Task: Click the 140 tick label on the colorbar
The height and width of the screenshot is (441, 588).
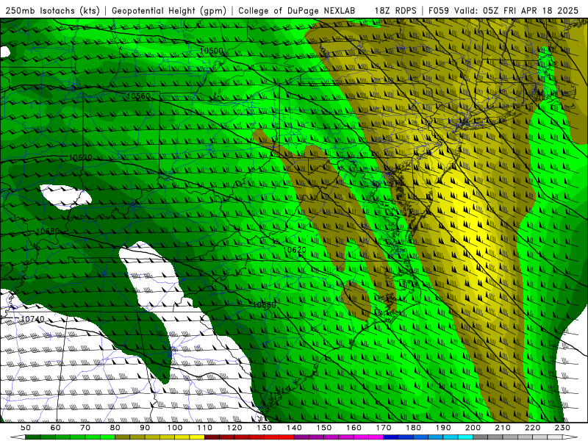Action: coord(294,428)
